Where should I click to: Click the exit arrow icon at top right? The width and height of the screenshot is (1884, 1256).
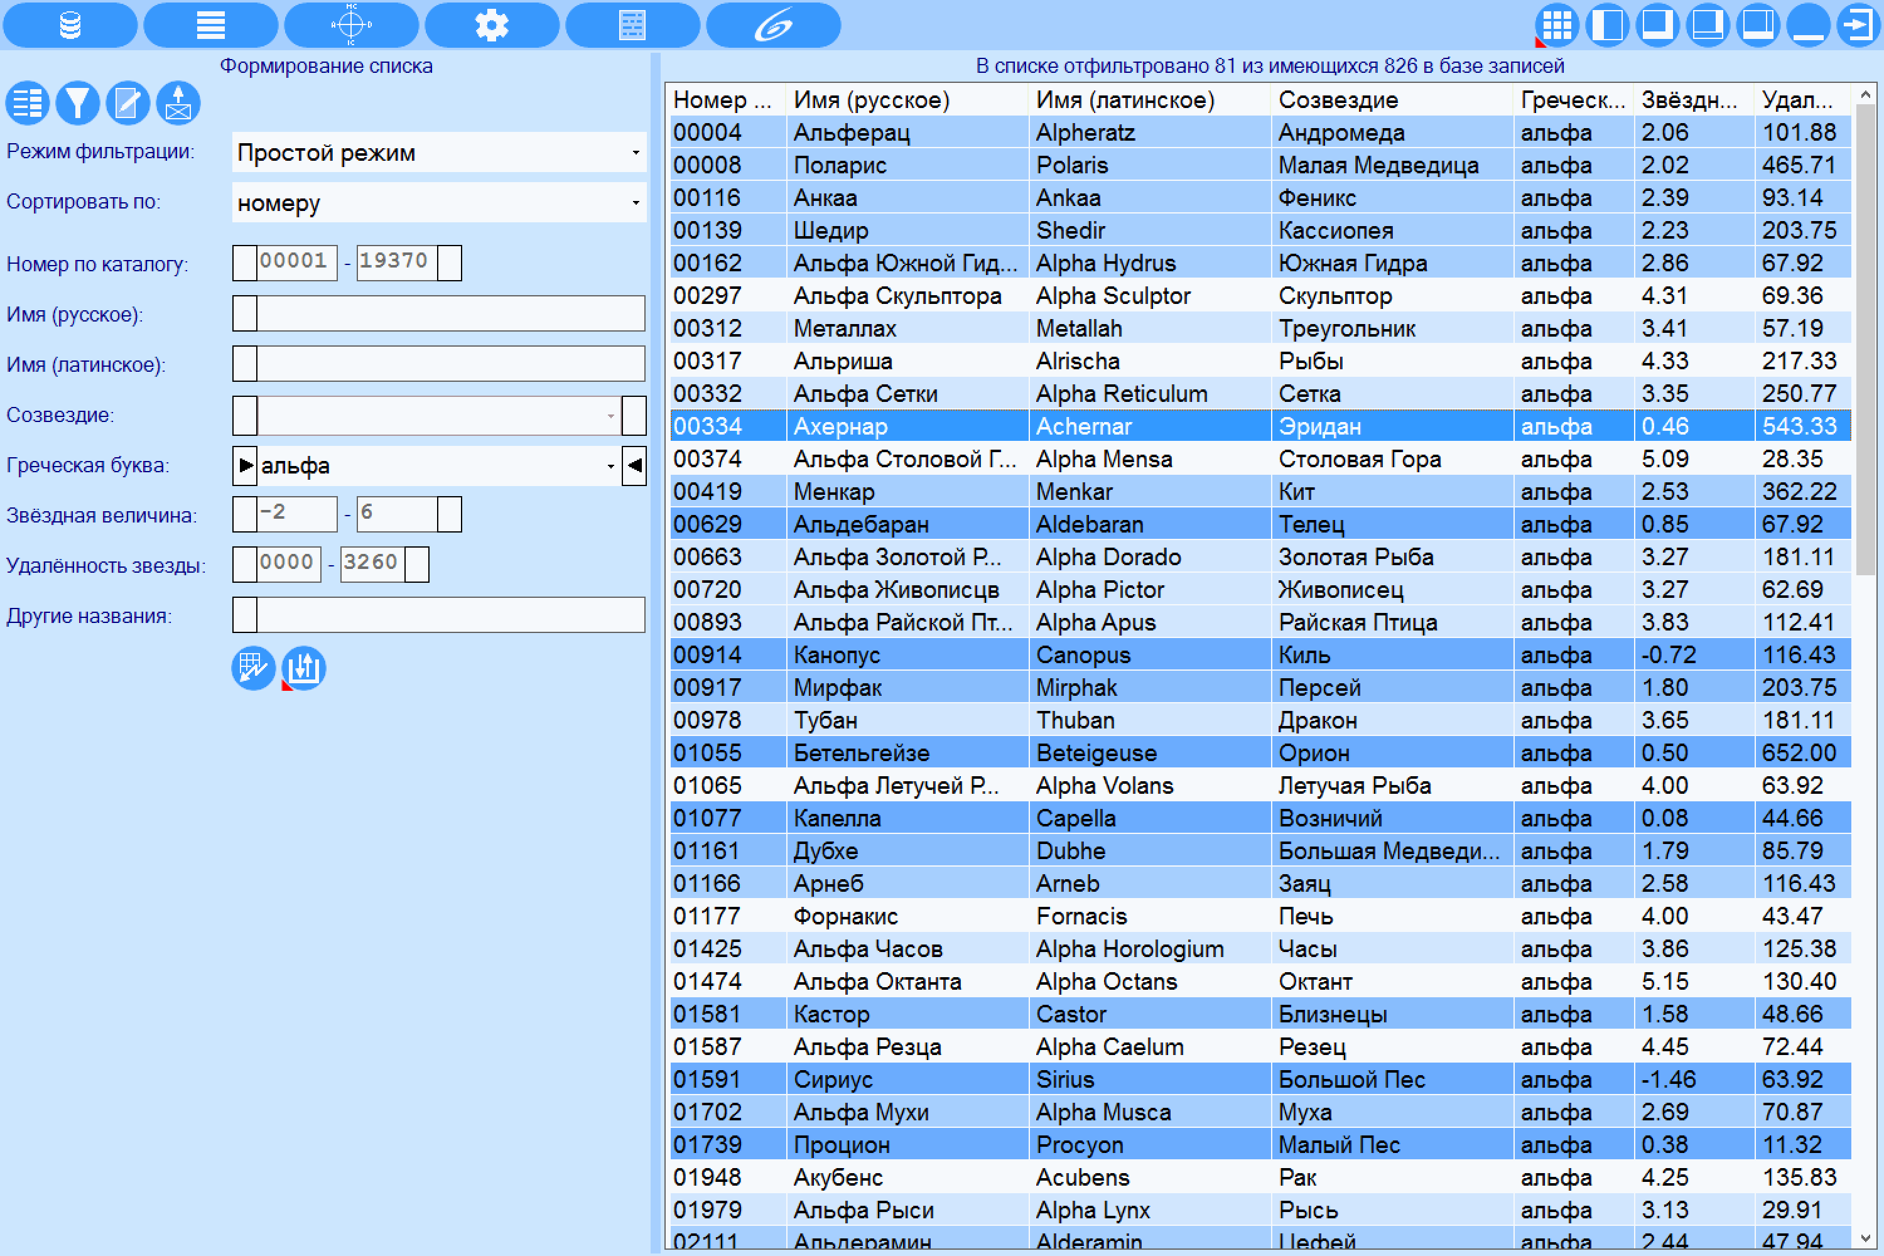click(x=1858, y=25)
